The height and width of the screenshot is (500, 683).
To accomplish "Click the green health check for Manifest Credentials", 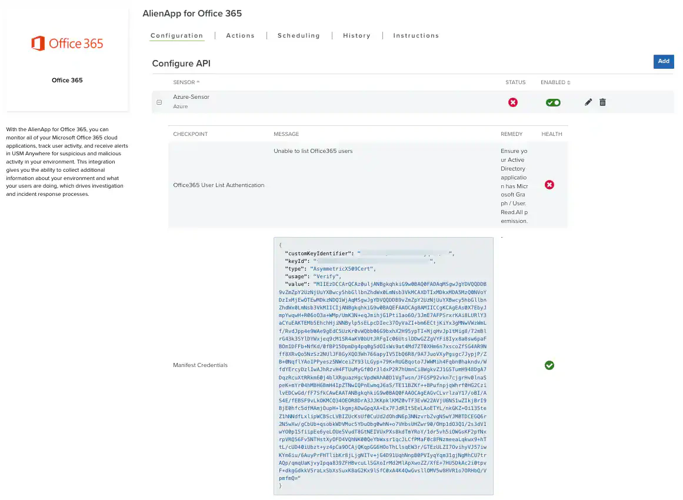I will [549, 365].
